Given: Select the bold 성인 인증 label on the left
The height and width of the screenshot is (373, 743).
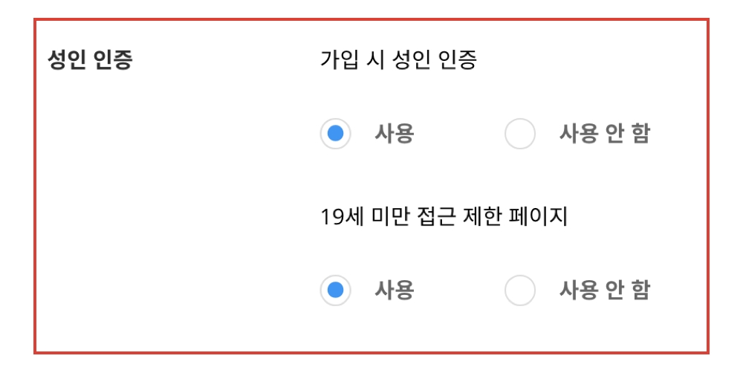Looking at the screenshot, I should (x=89, y=60).
